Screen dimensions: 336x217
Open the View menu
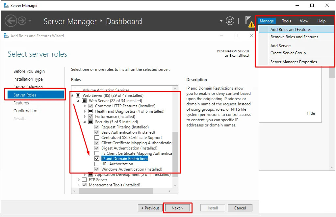[x=304, y=21]
